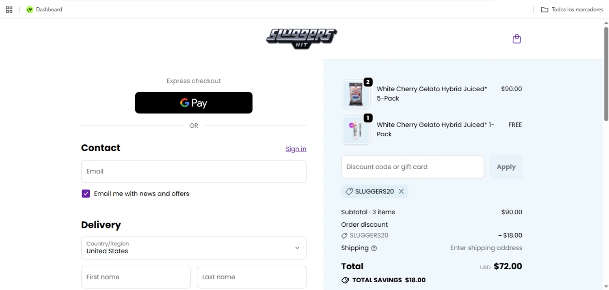Click the Shipping help question icon
This screenshot has height=290, width=609.
(x=374, y=248)
